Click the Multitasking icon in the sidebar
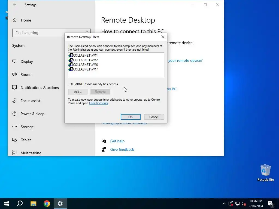This screenshot has width=279, height=209. (14, 153)
